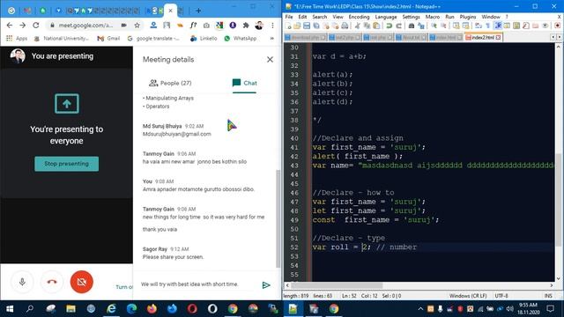Click the red hang up call button
The height and width of the screenshot is (317, 564).
coord(52,282)
